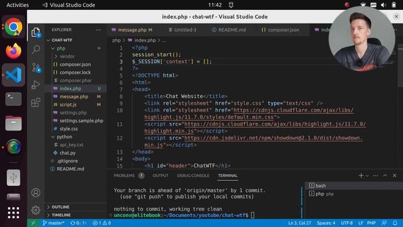The width and height of the screenshot is (403, 227).
Task: Open the Accounts menu icon
Action: 36,192
